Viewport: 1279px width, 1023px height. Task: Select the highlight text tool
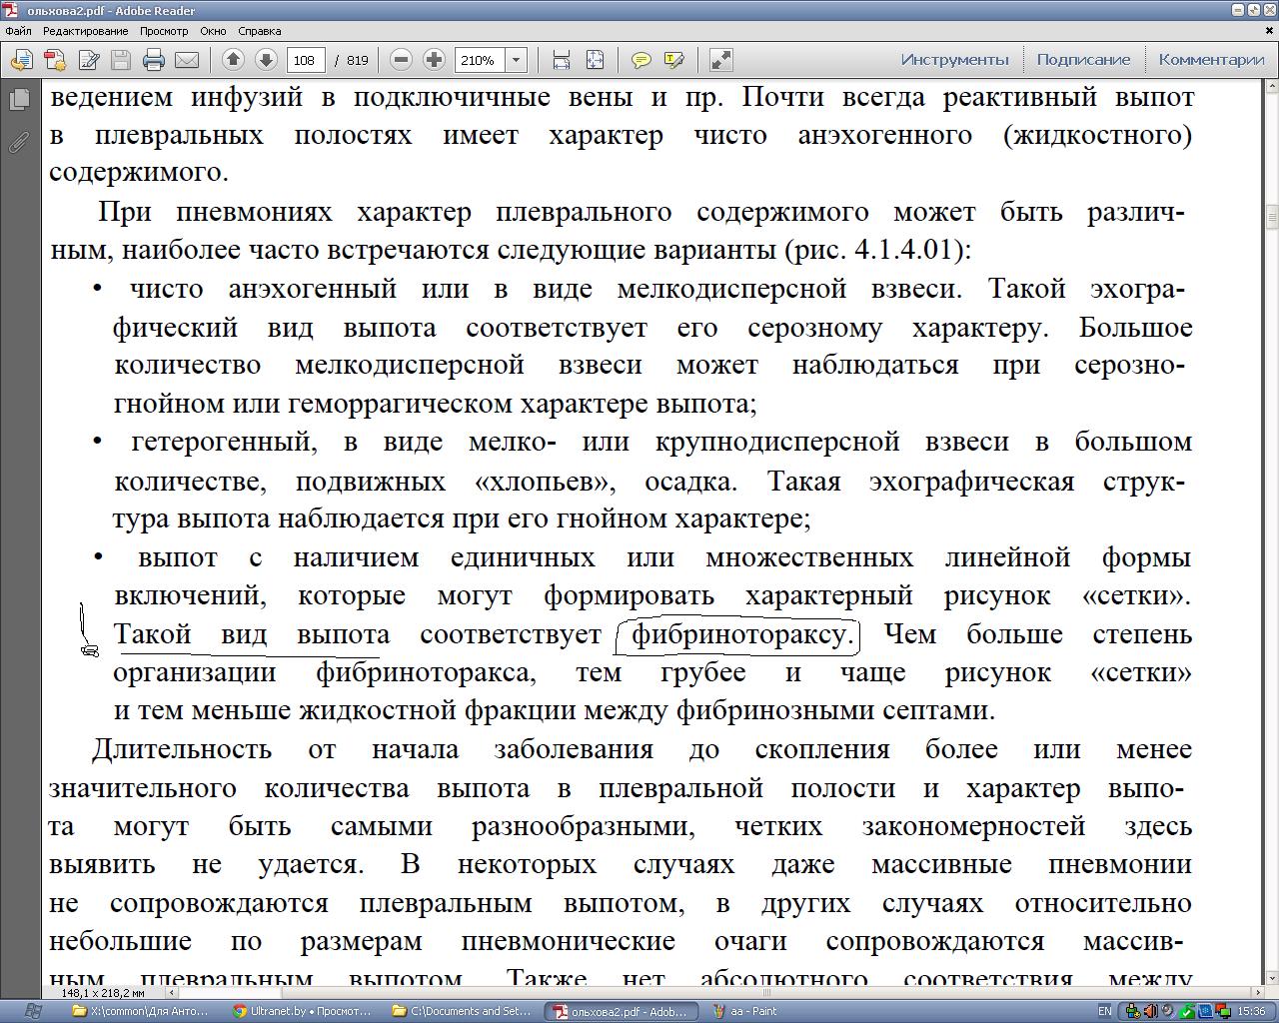673,60
